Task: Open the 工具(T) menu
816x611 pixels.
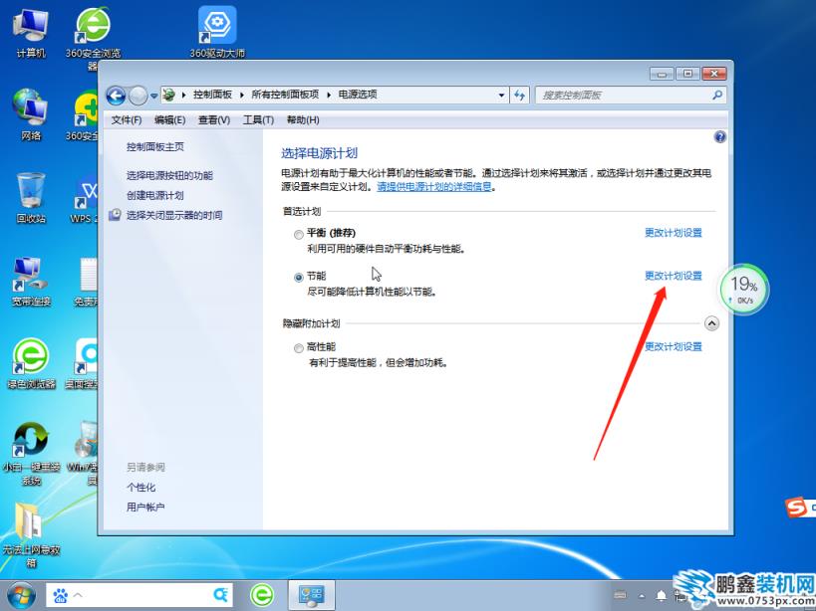Action: pyautogui.click(x=258, y=120)
